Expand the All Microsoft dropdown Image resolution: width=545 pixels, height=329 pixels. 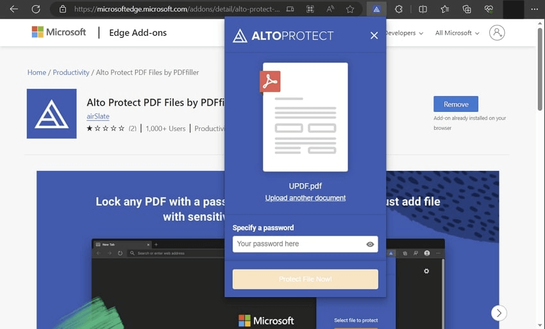(457, 33)
